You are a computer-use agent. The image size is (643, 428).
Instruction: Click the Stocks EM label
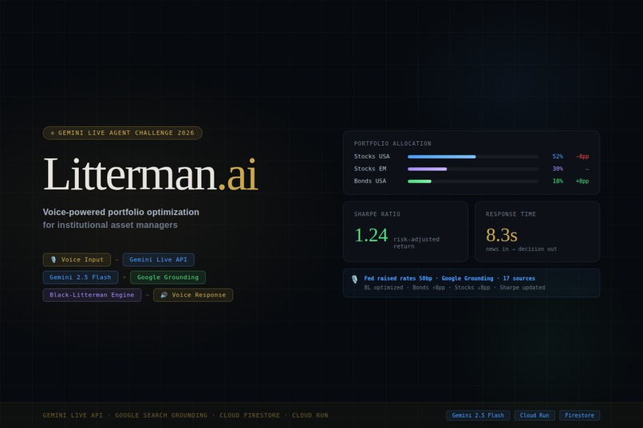[x=370, y=169]
